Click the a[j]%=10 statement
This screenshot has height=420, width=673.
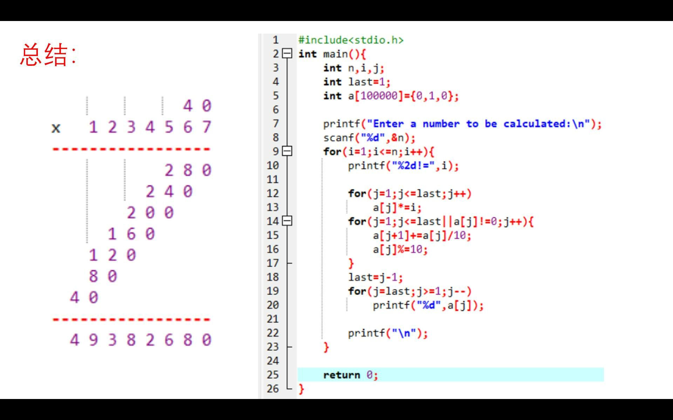click(400, 249)
